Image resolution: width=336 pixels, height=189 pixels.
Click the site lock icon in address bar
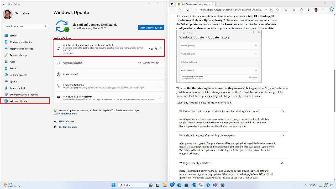click(x=196, y=10)
